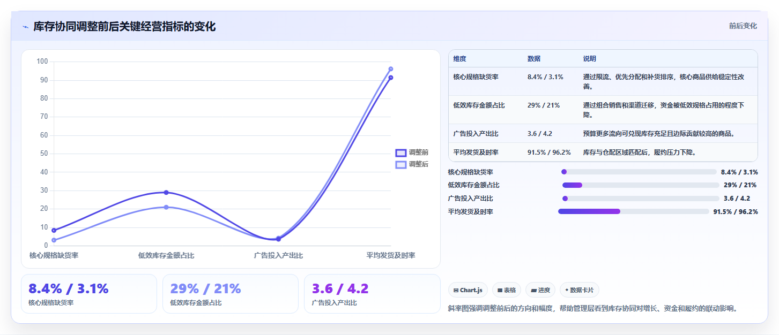The image size is (779, 335).
Task: Click the 平均发货及时率 progress bar
Action: click(634, 211)
